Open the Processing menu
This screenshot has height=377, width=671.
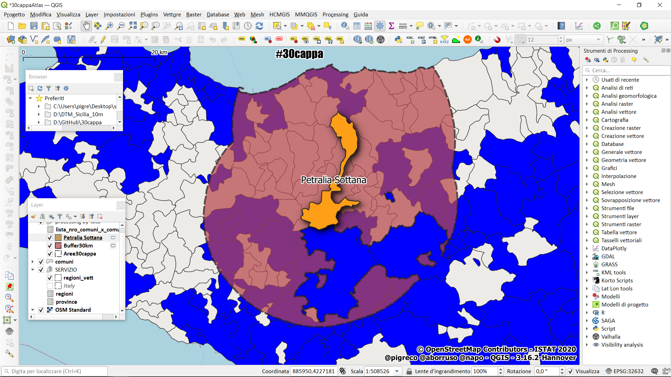click(335, 15)
